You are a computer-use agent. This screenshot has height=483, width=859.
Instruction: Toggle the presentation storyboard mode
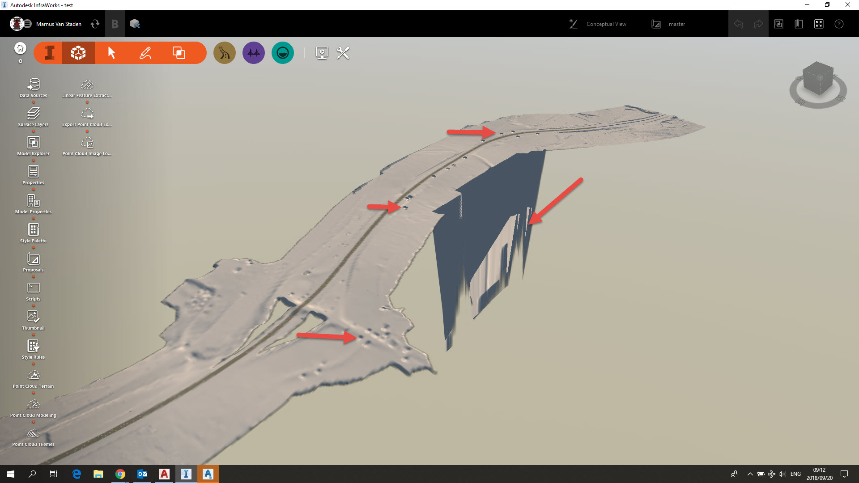(321, 52)
